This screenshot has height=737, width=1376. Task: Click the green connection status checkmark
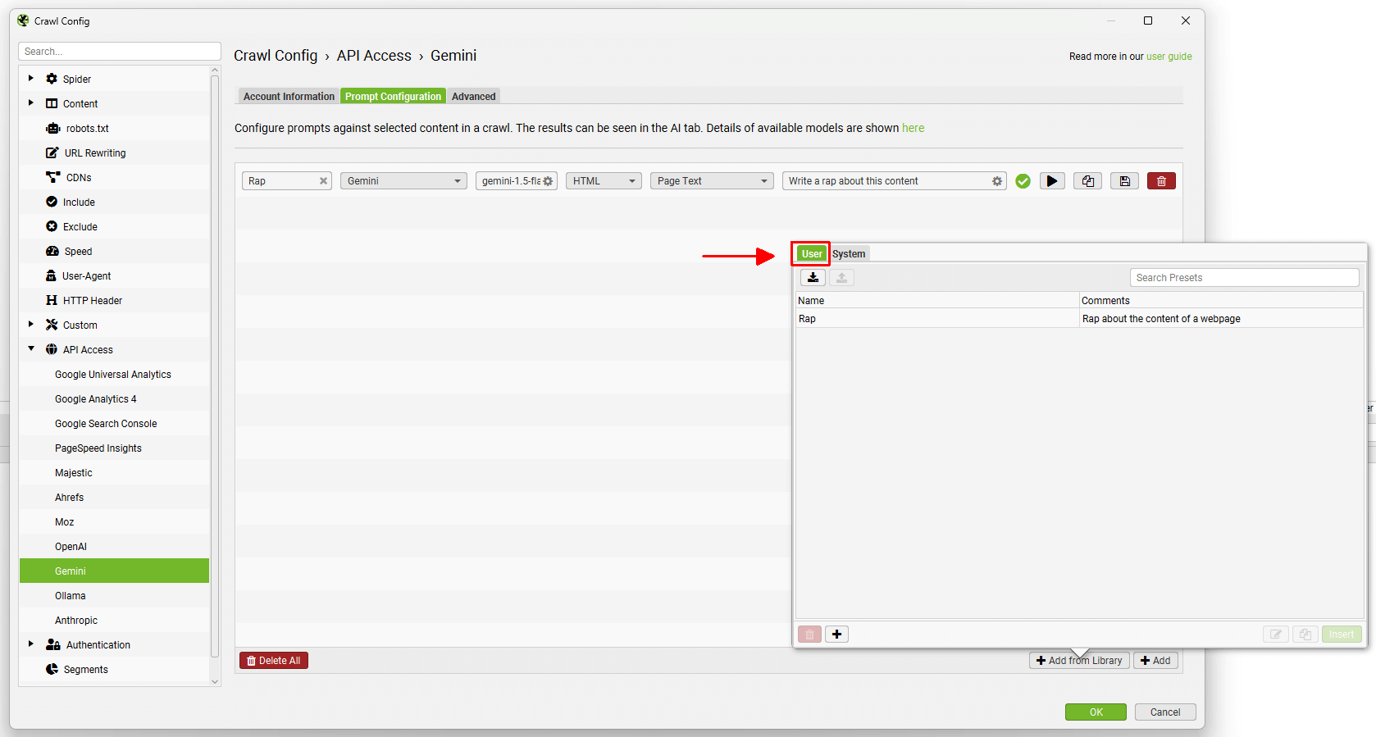1023,181
